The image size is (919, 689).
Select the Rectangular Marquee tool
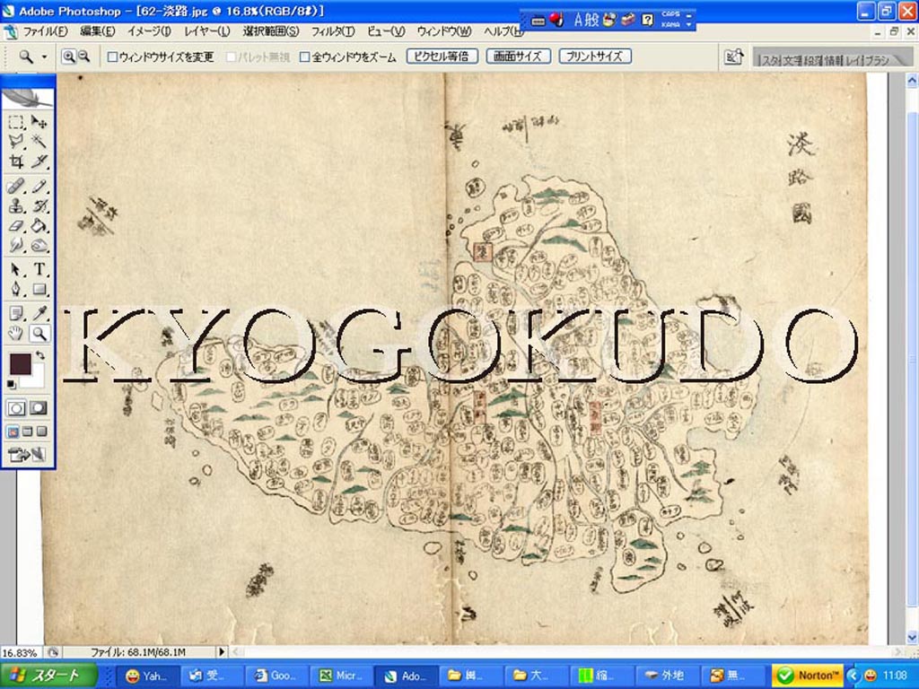click(16, 122)
